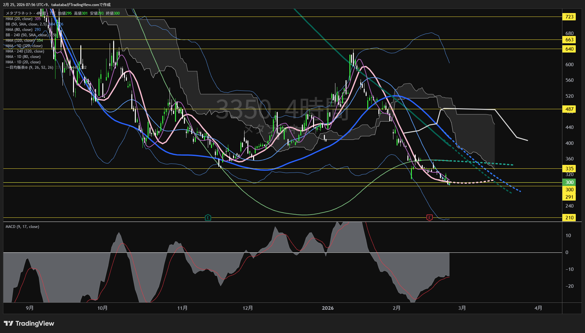Select the yellow 210 price label
Screen dimensions: 585x333
569,218
